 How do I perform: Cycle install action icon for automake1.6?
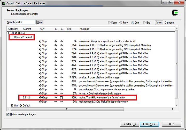40,61
